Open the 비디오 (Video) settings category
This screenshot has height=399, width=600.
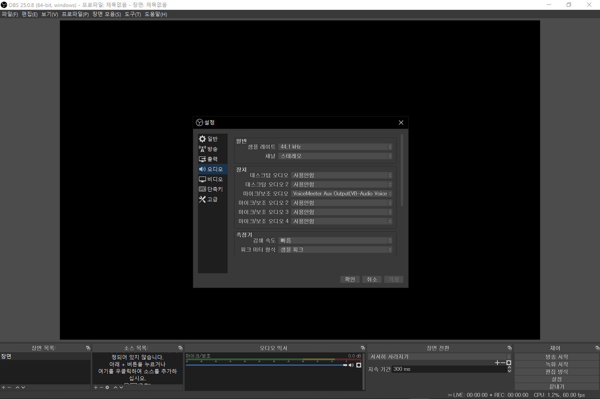(x=213, y=179)
